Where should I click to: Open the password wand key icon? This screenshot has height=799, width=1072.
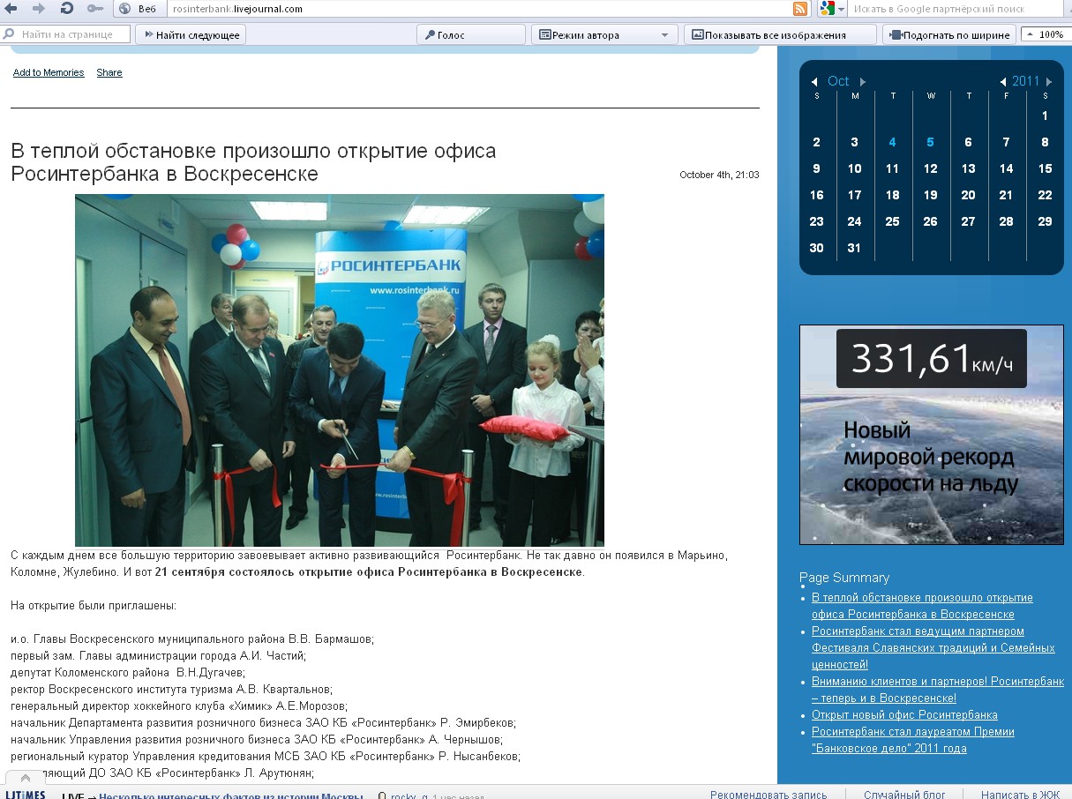click(95, 8)
